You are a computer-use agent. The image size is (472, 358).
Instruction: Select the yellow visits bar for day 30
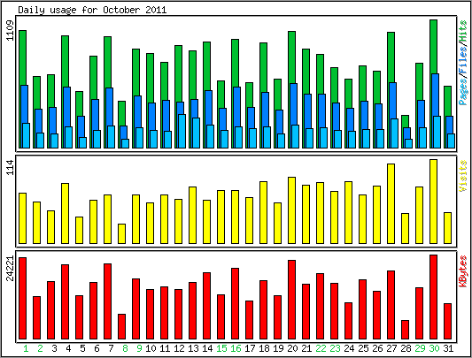pos(433,202)
